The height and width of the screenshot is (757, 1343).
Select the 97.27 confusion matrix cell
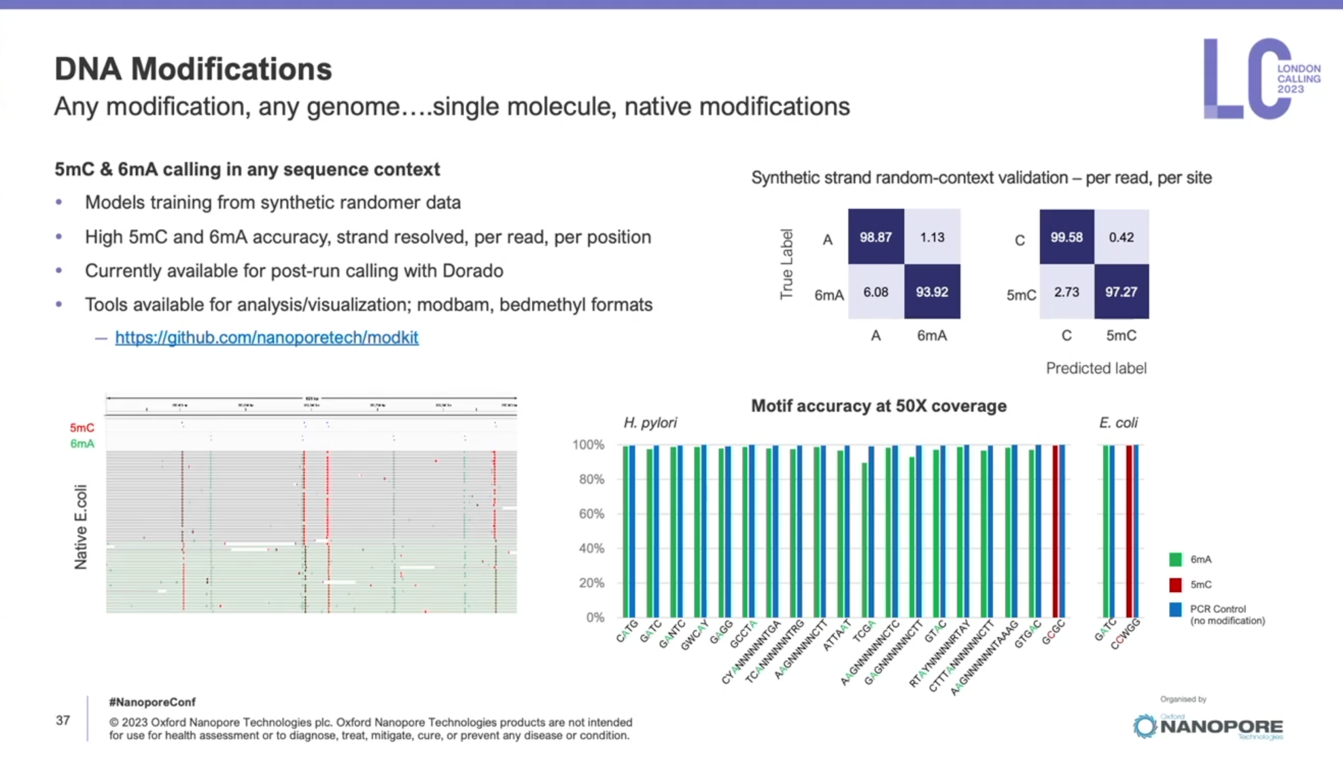click(1121, 292)
